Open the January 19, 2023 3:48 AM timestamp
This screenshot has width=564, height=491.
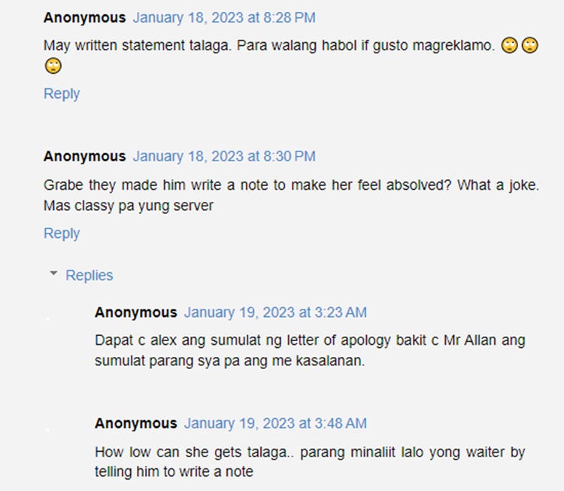click(x=275, y=423)
